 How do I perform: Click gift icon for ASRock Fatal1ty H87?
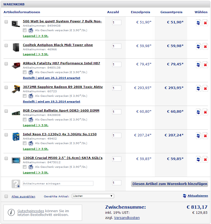click(31, 72)
